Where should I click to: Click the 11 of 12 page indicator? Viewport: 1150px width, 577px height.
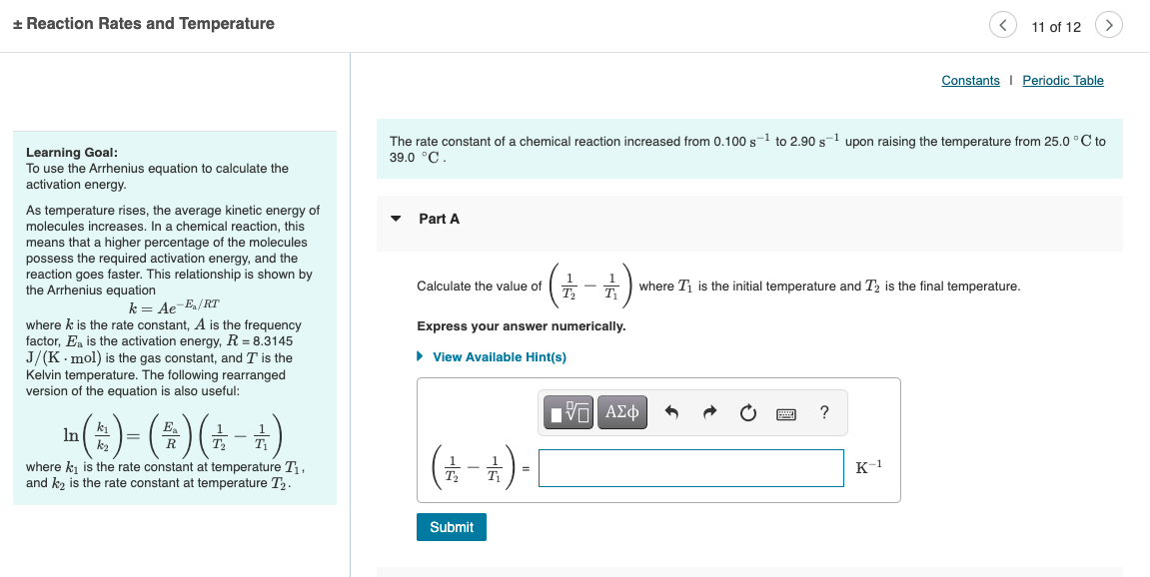(x=1055, y=27)
